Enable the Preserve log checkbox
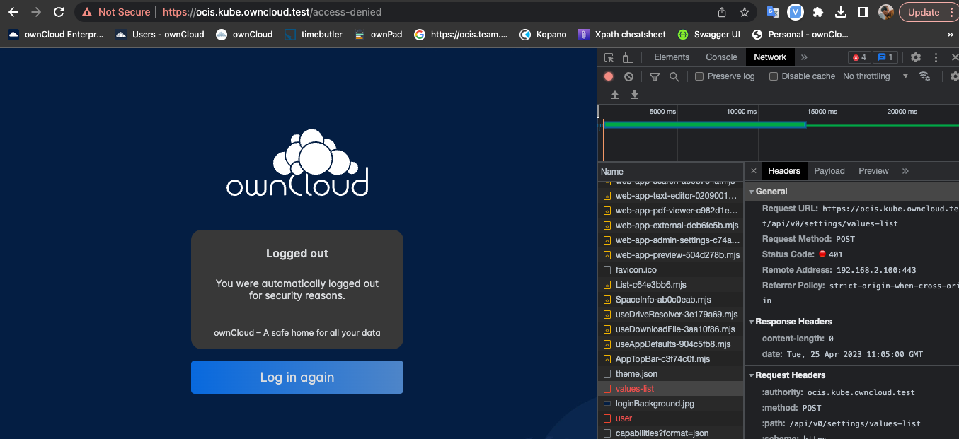 click(699, 76)
